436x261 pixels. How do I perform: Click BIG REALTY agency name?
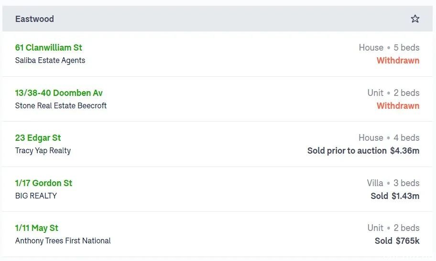(36, 196)
